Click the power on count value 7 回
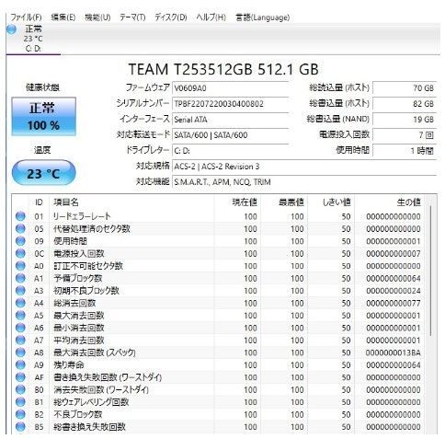The image size is (445, 439). pos(405,135)
